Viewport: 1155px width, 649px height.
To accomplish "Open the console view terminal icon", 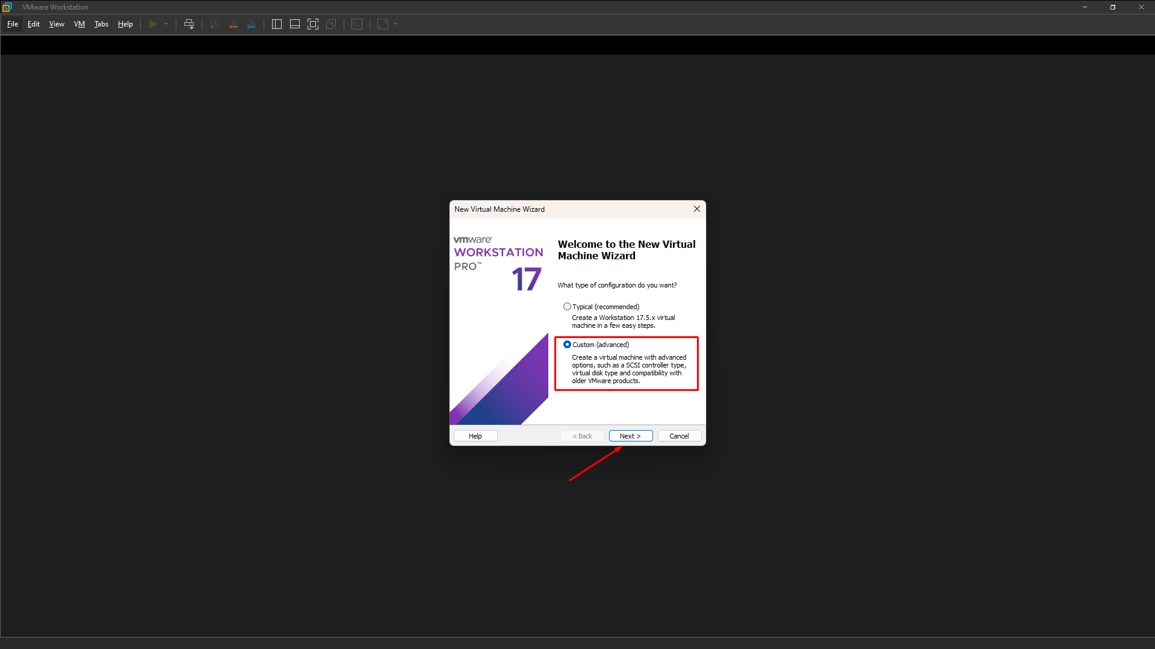I will [357, 24].
